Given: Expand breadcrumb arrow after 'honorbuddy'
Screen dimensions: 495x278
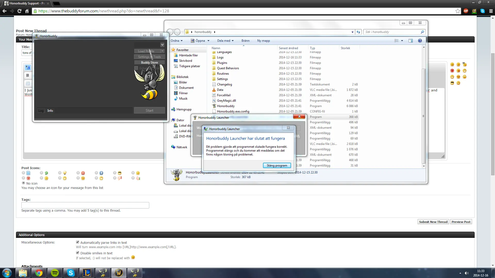Looking at the screenshot, I should (214, 32).
